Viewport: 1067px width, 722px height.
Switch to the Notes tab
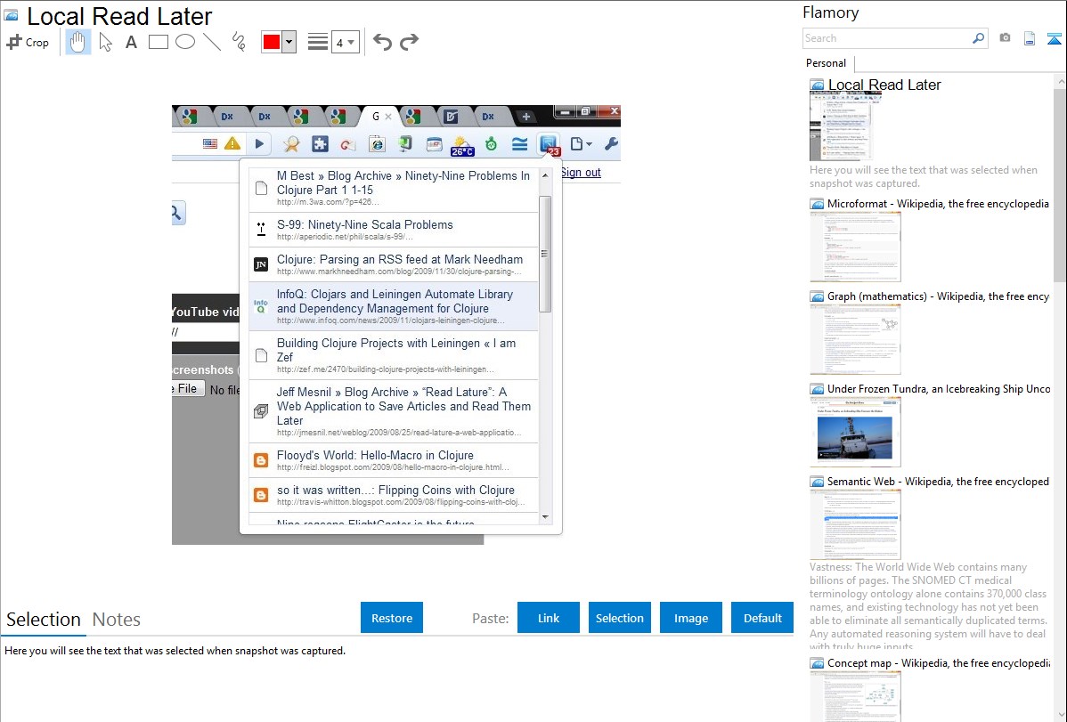click(x=117, y=620)
